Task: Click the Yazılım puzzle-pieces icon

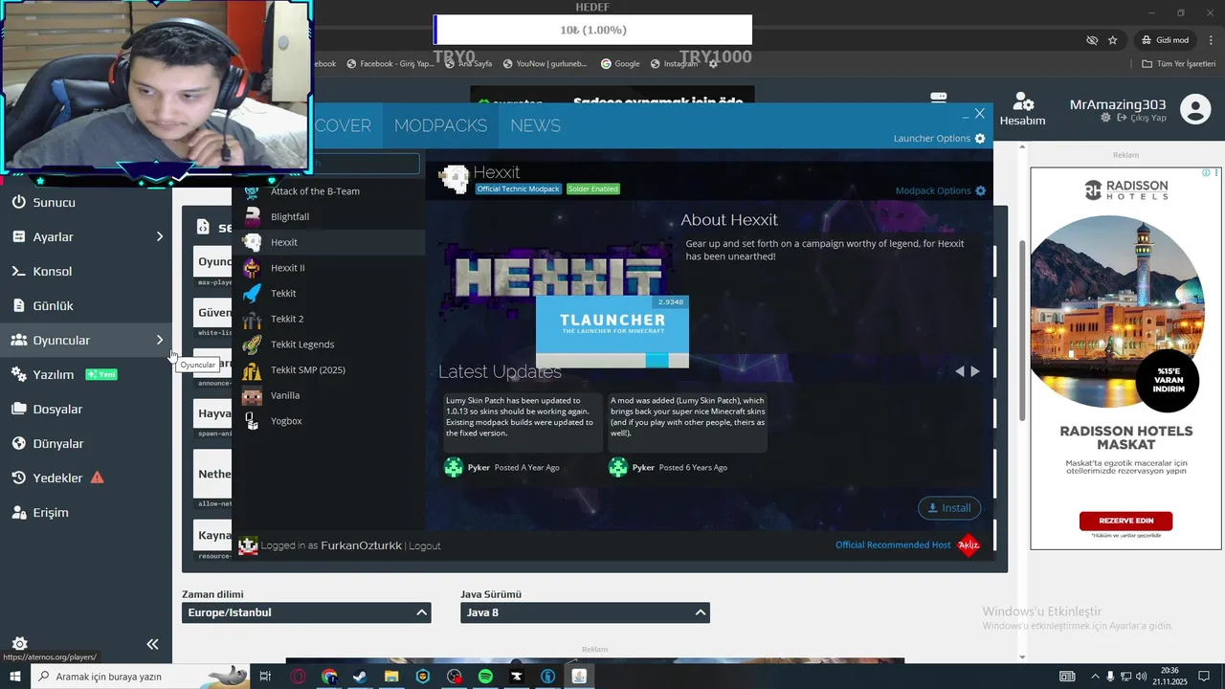Action: (x=18, y=374)
